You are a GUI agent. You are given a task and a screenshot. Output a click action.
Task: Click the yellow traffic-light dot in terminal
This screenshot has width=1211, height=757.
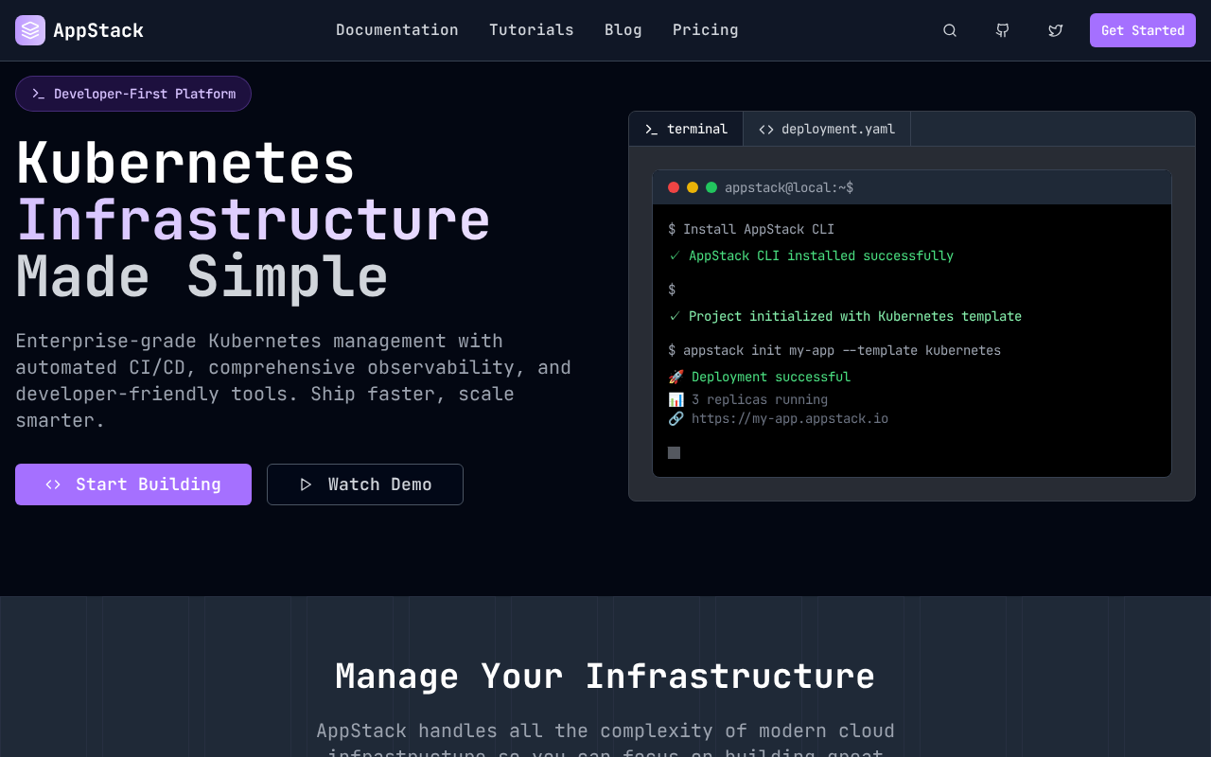(693, 187)
